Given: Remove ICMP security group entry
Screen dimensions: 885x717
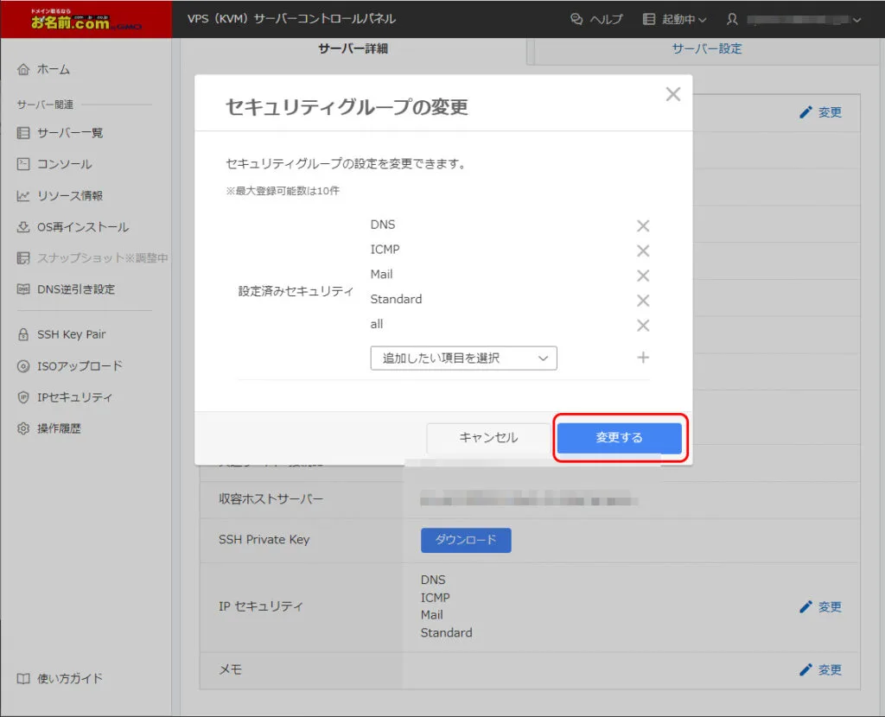Looking at the screenshot, I should (643, 251).
